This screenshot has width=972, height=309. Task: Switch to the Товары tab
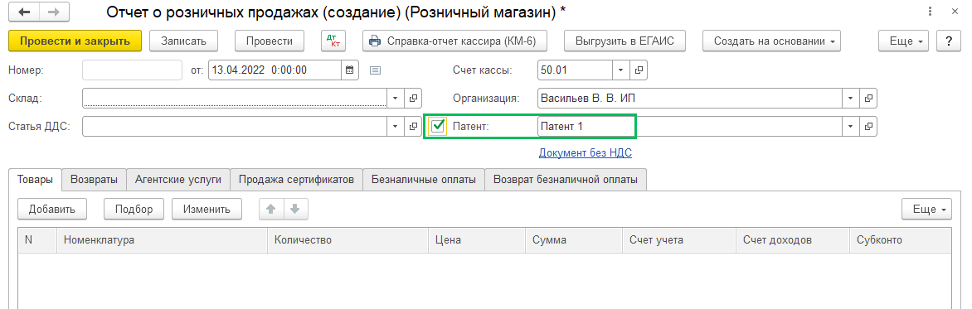pyautogui.click(x=36, y=180)
